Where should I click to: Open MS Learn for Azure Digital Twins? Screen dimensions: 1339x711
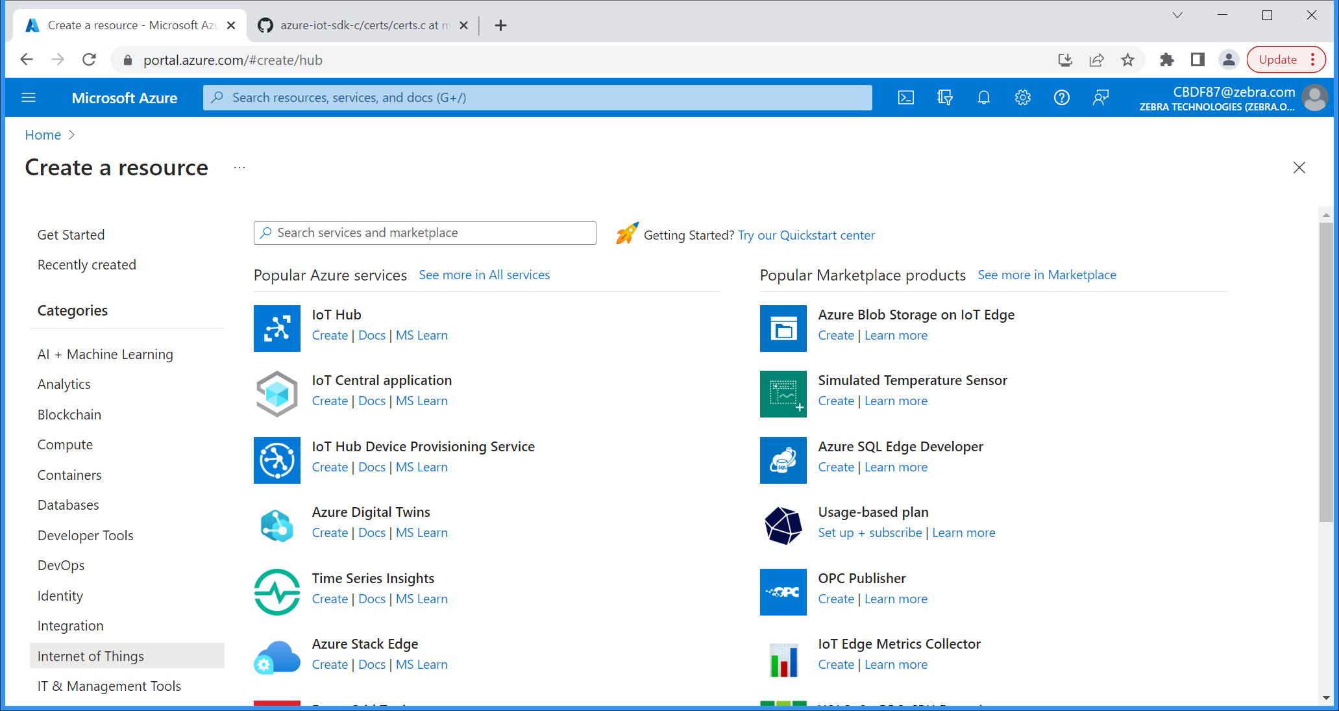(x=422, y=533)
